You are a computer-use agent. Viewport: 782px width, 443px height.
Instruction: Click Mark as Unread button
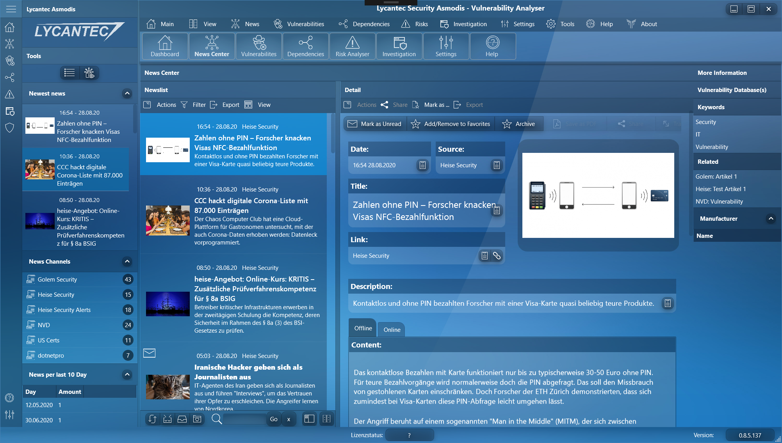(375, 124)
